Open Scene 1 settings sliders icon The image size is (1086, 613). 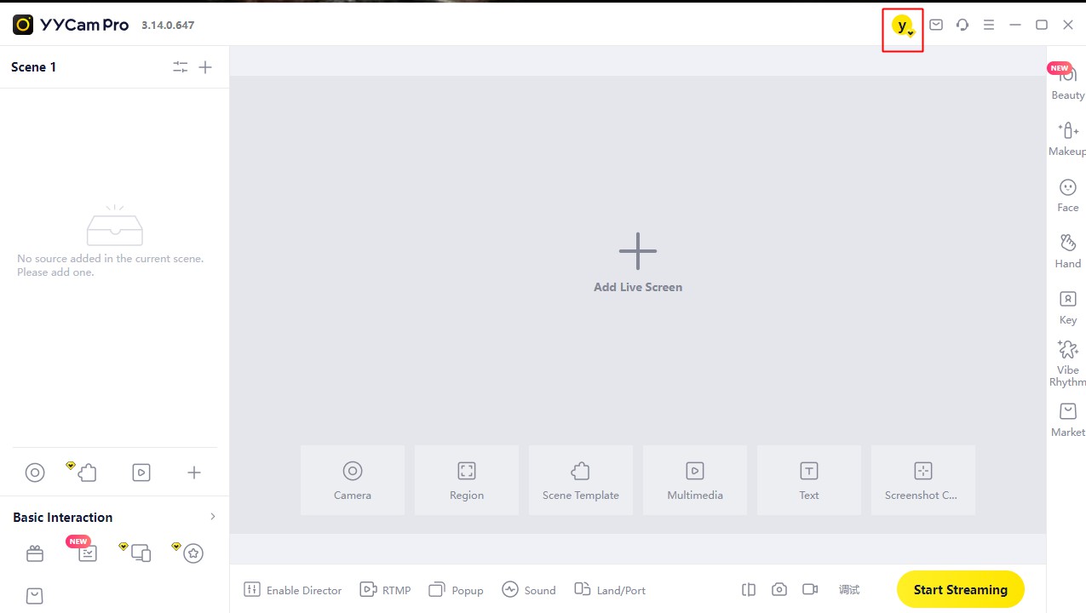[180, 67]
